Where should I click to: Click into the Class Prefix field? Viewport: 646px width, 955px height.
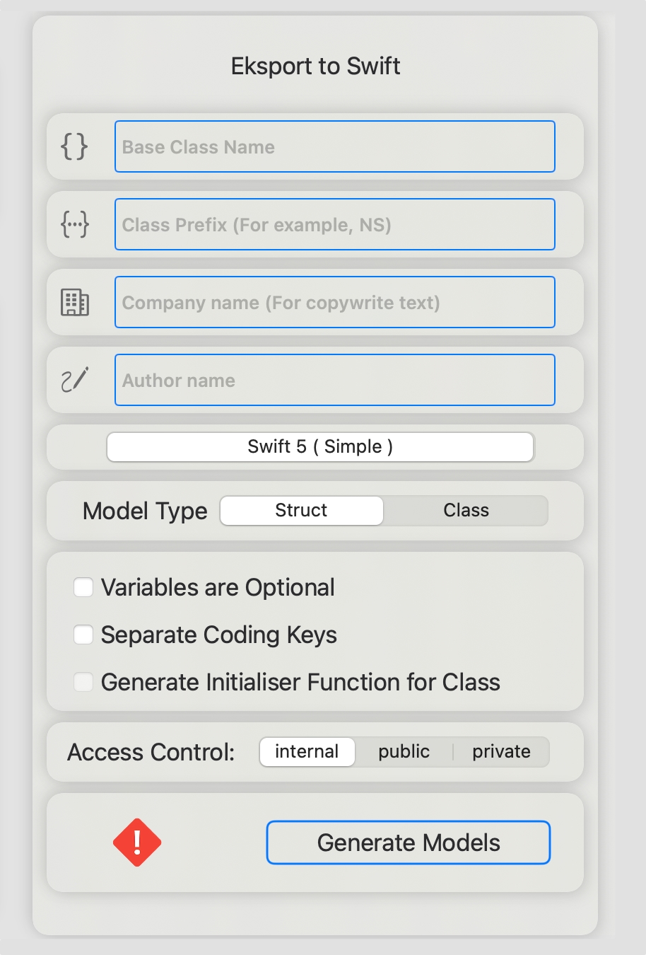[x=335, y=224]
